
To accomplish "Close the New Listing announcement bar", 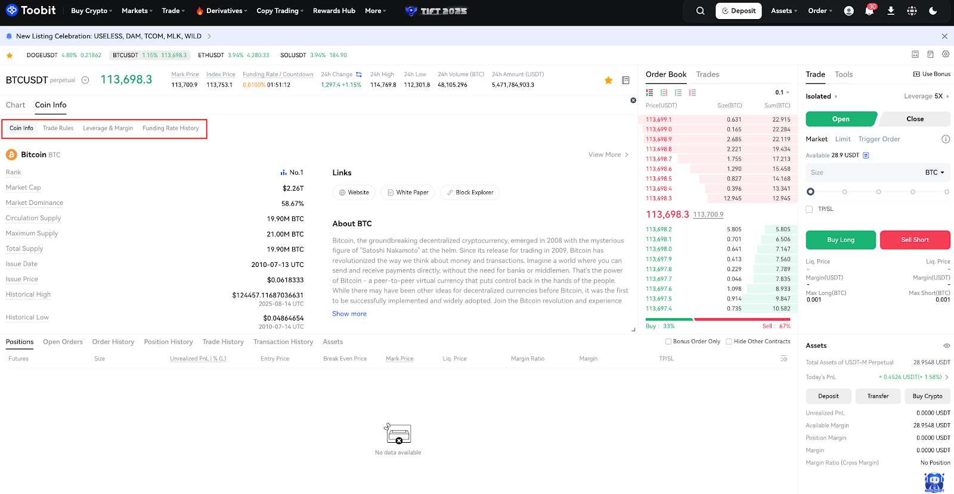I will click(944, 36).
